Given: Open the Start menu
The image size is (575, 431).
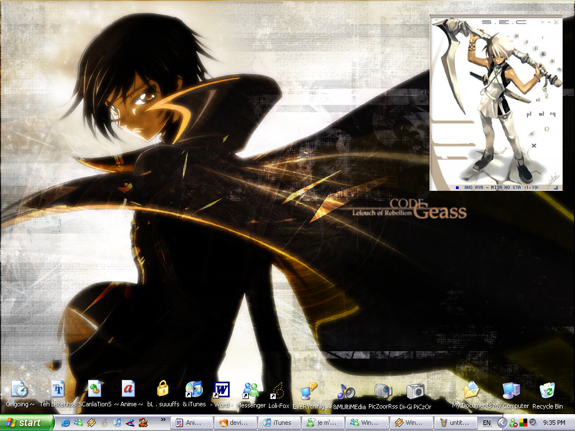Looking at the screenshot, I should pyautogui.click(x=26, y=423).
